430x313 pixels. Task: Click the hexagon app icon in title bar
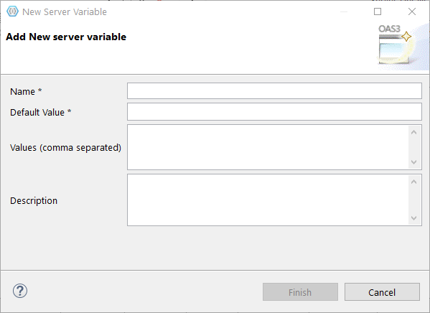pos(12,11)
